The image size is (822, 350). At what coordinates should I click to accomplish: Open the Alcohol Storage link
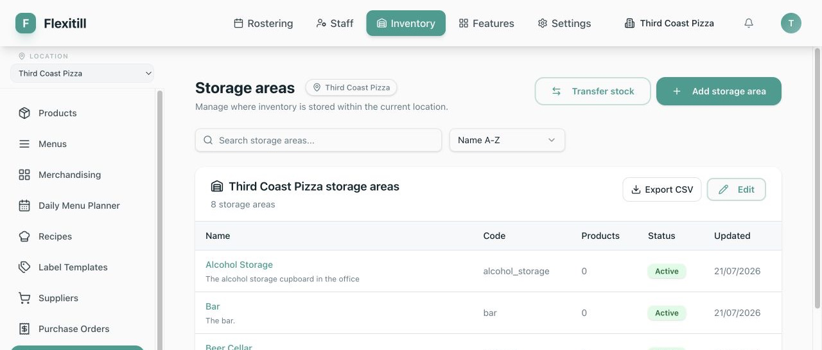point(239,265)
